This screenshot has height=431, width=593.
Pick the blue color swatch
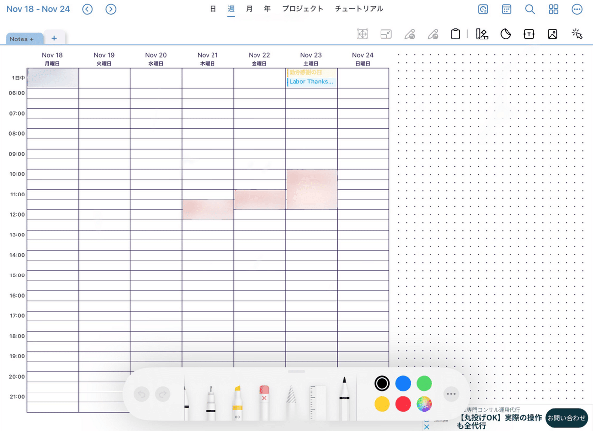[403, 383]
